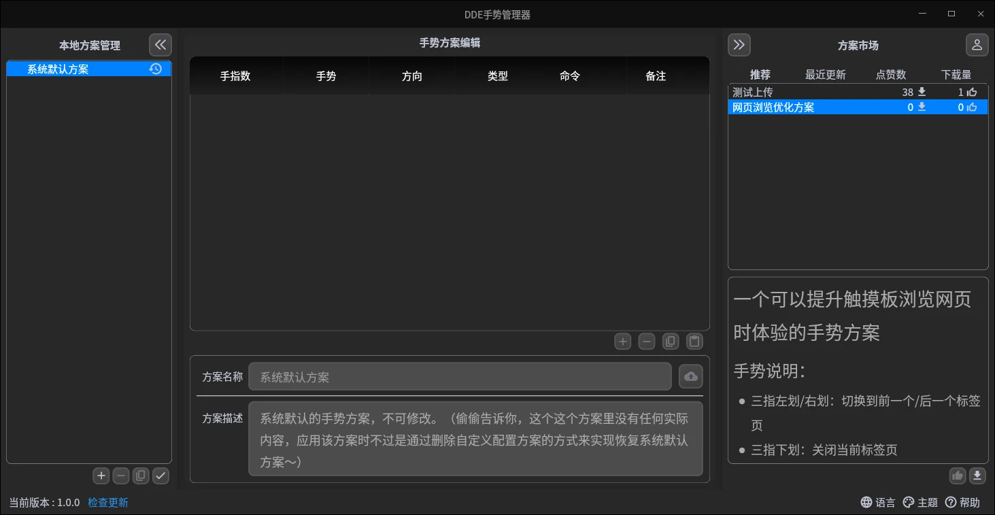Close the DDE手势管理器 window

point(980,14)
